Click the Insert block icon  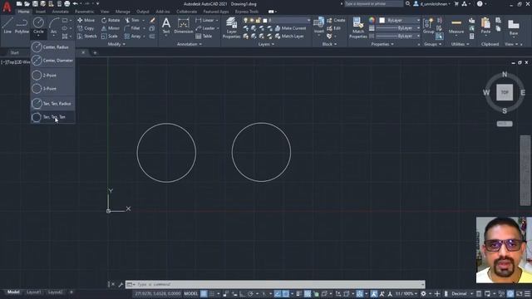coord(318,25)
